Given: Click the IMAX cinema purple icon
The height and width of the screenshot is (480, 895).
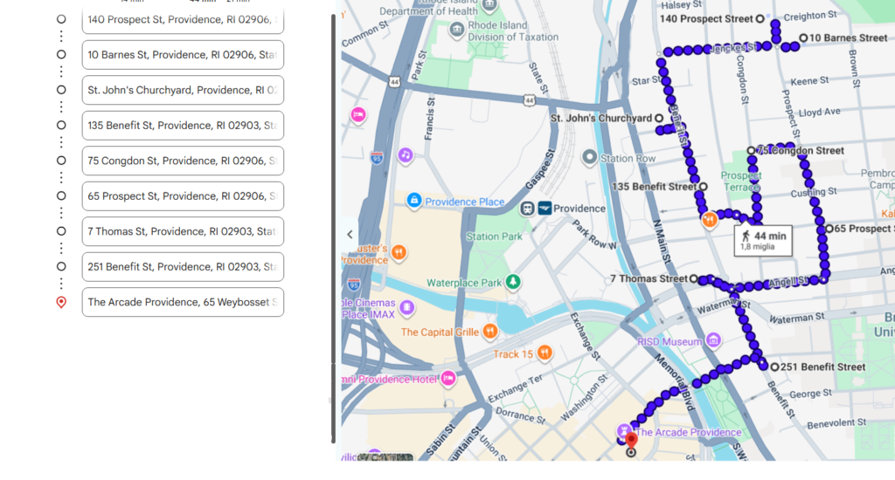Looking at the screenshot, I should coord(407,308).
